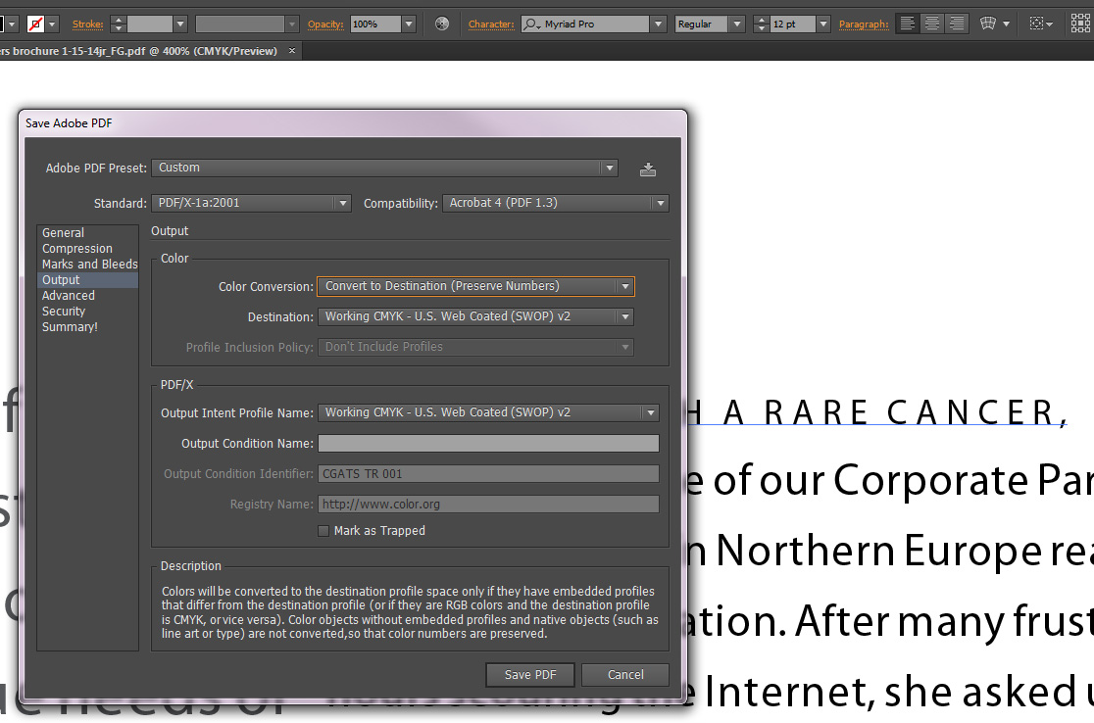
Task: Click the save preset icon beside Adobe PDF Preset
Action: [647, 169]
